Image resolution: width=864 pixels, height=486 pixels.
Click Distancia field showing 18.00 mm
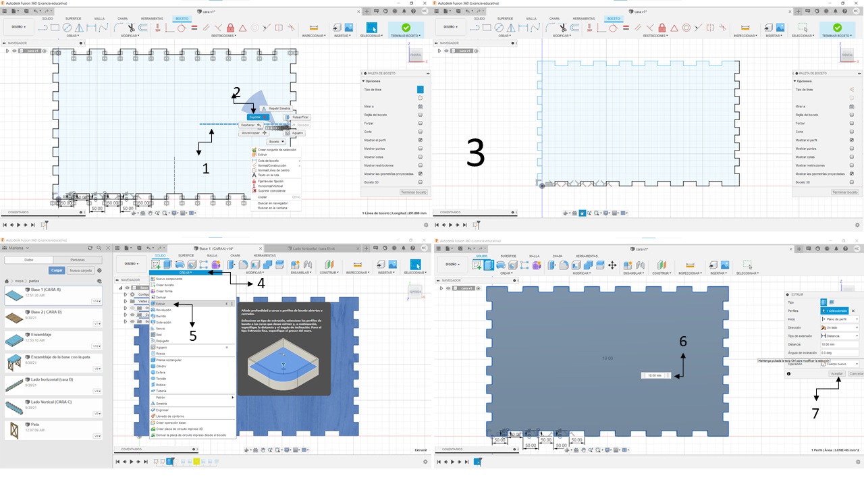(840, 344)
